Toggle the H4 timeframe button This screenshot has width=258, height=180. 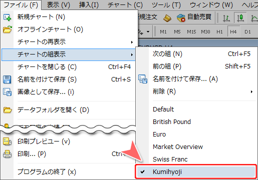pyautogui.click(x=233, y=31)
